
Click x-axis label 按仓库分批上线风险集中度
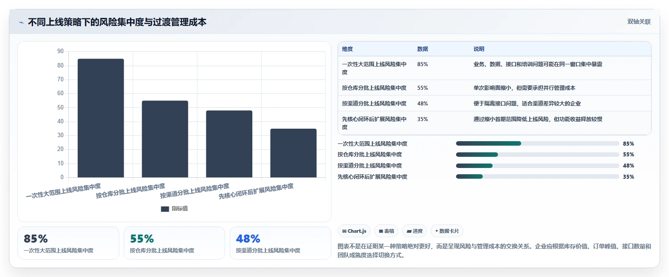click(130, 191)
